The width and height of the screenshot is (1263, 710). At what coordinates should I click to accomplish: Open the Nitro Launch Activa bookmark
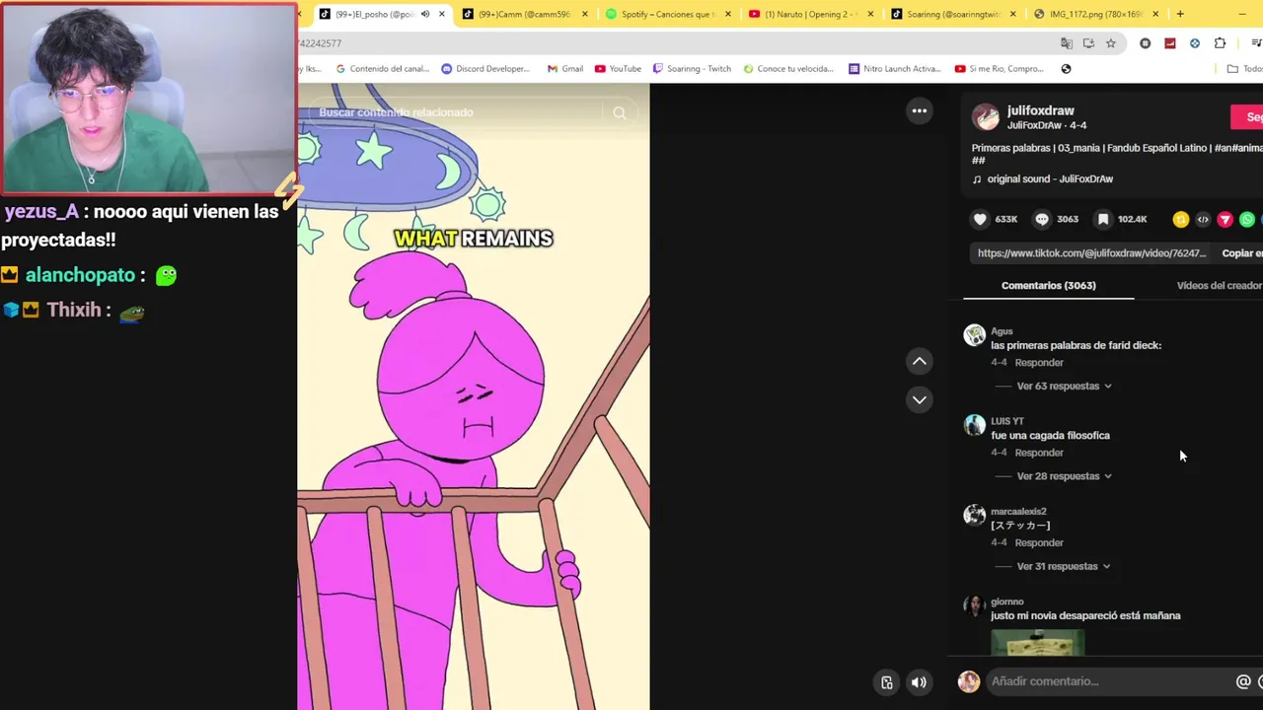point(894,69)
